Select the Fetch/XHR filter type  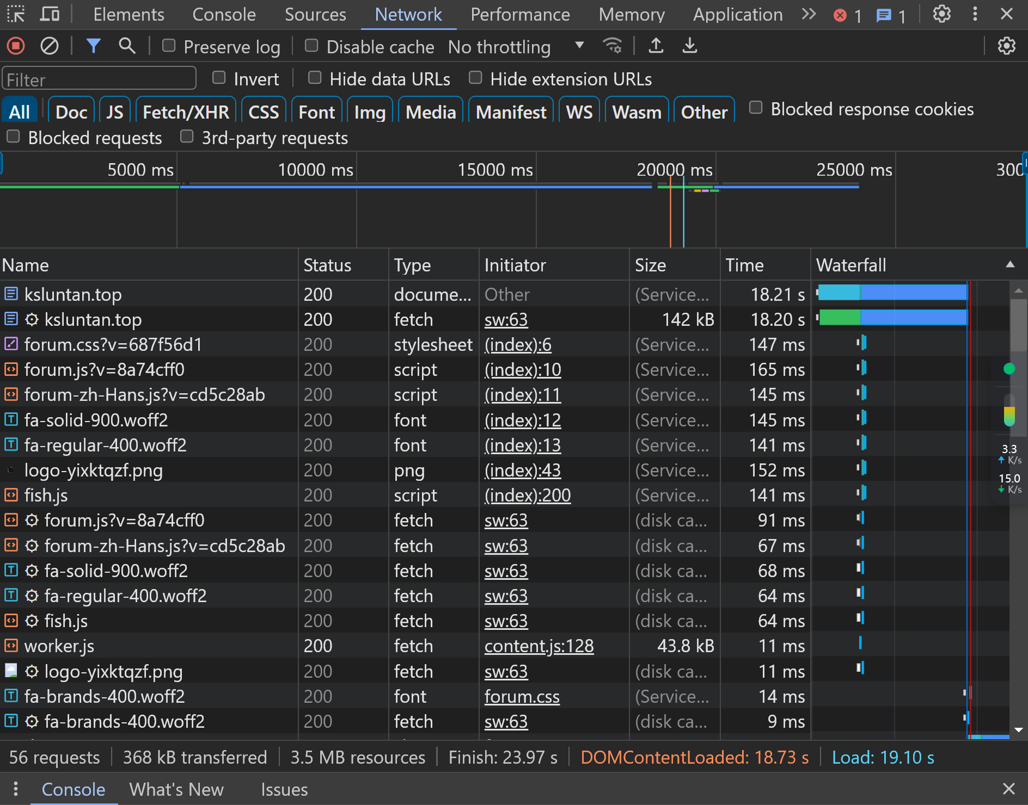(186, 112)
